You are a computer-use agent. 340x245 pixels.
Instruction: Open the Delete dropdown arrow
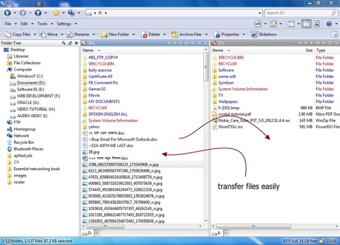(x=164, y=35)
